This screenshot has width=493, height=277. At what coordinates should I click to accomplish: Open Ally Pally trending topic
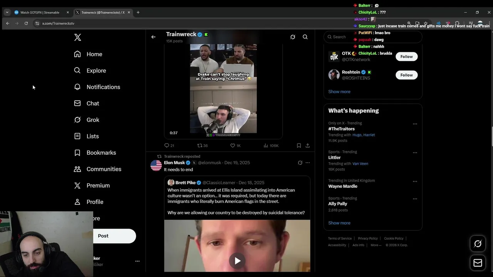[338, 204]
